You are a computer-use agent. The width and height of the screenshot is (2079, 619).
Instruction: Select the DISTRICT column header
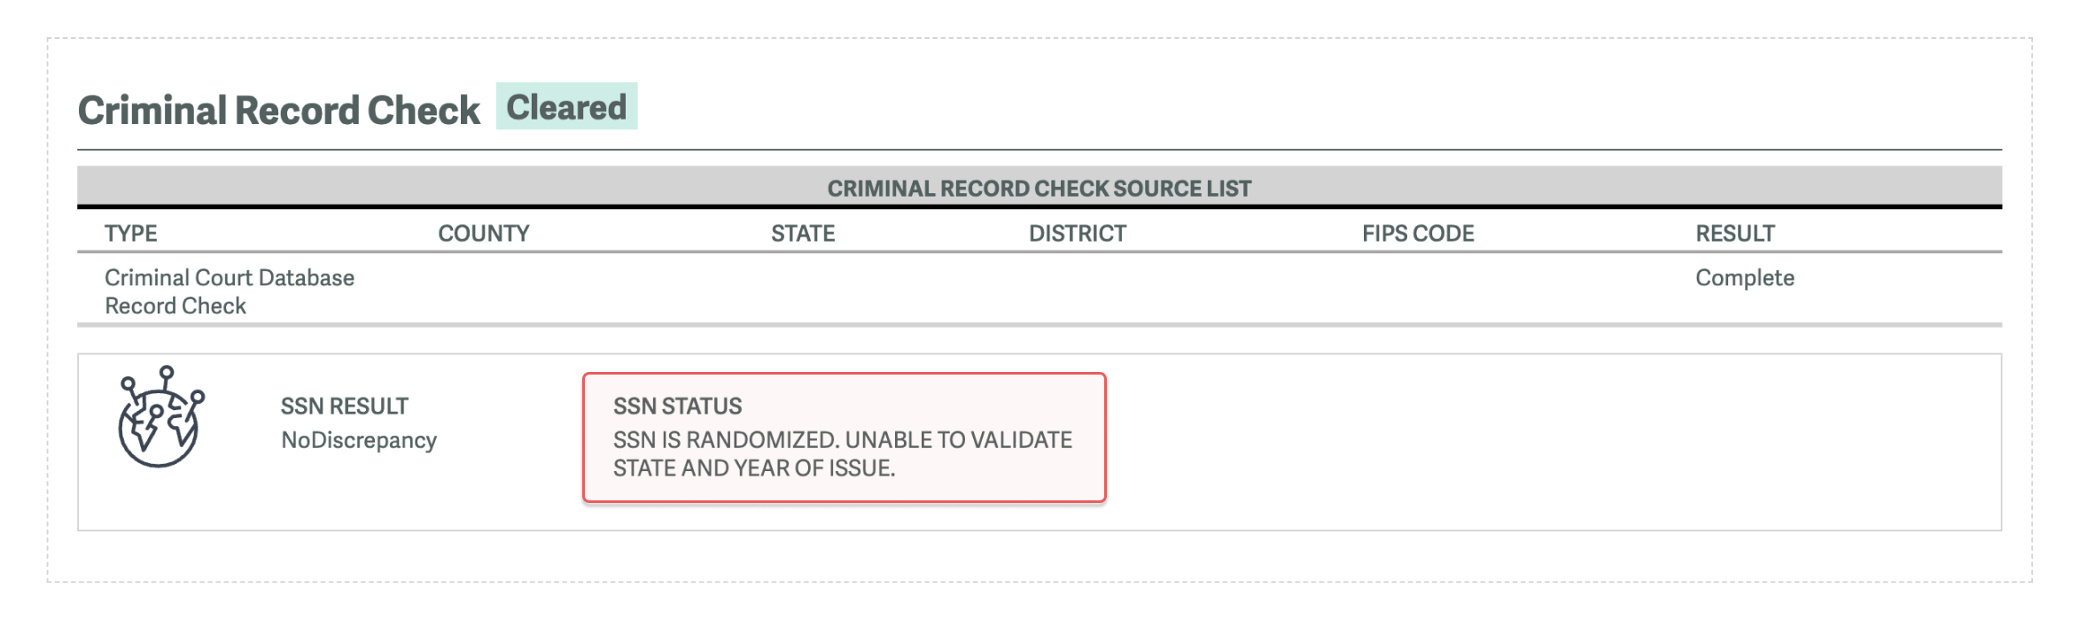coord(1077,233)
